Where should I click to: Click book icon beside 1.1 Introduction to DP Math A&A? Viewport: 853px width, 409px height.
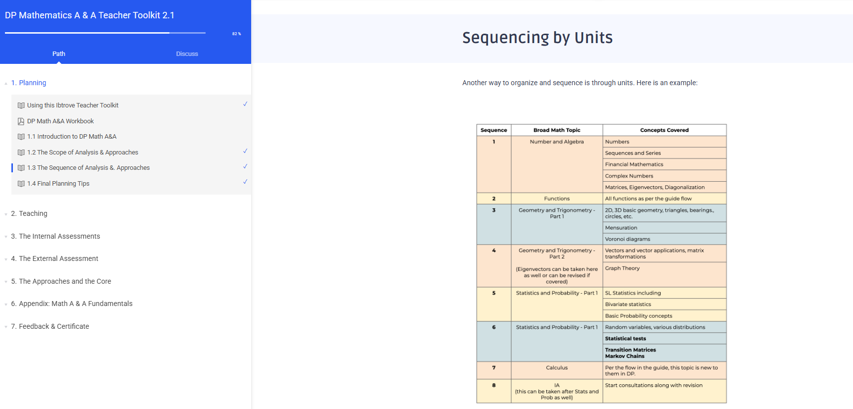point(21,137)
